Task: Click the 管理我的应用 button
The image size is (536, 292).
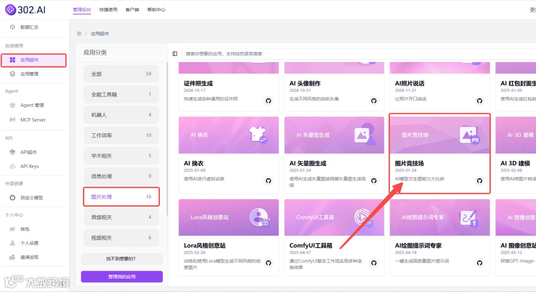Action: 122,277
